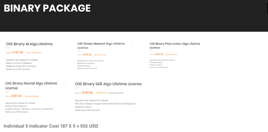268x132 pixels.
Task: Click the $187.00 price of AI Algo
Action: (x=18, y=52)
